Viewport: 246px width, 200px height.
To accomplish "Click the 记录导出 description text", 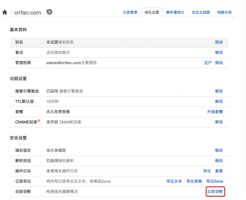I will [78, 181].
